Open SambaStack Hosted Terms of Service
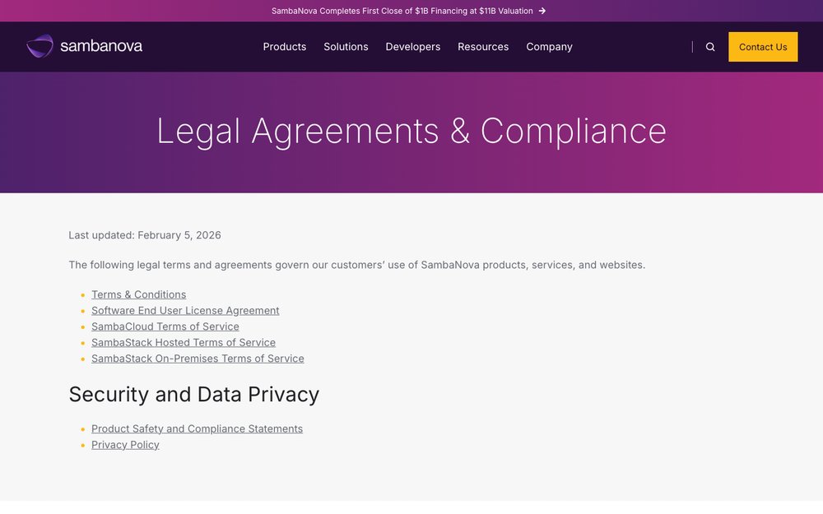 [184, 342]
